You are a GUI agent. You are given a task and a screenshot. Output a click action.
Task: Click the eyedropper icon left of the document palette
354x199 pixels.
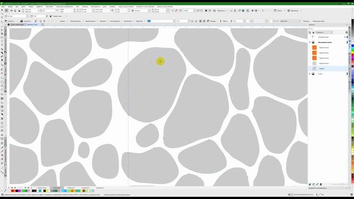tap(5, 191)
